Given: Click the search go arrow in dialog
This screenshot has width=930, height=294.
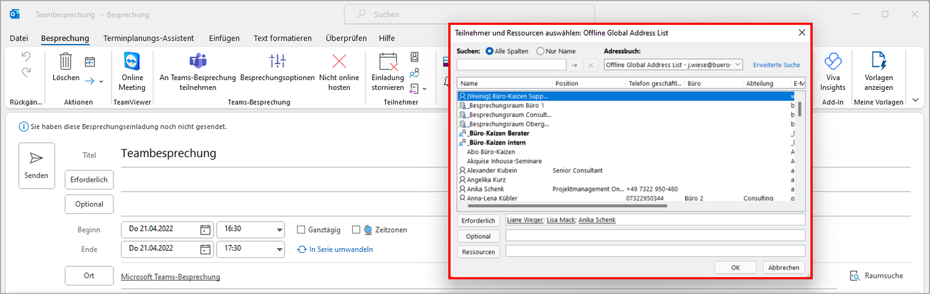Looking at the screenshot, I should click(x=575, y=65).
